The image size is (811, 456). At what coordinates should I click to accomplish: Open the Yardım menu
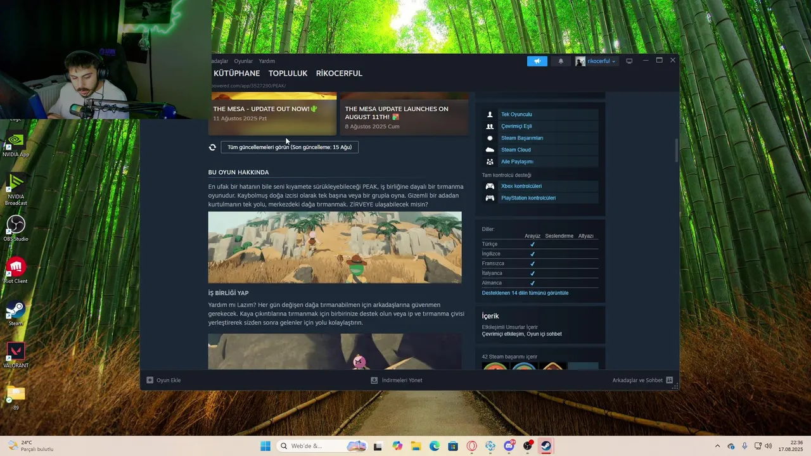click(267, 61)
